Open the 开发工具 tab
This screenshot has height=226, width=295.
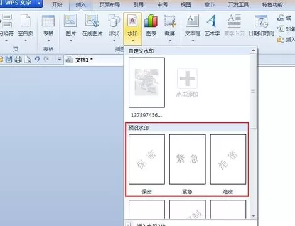click(239, 4)
